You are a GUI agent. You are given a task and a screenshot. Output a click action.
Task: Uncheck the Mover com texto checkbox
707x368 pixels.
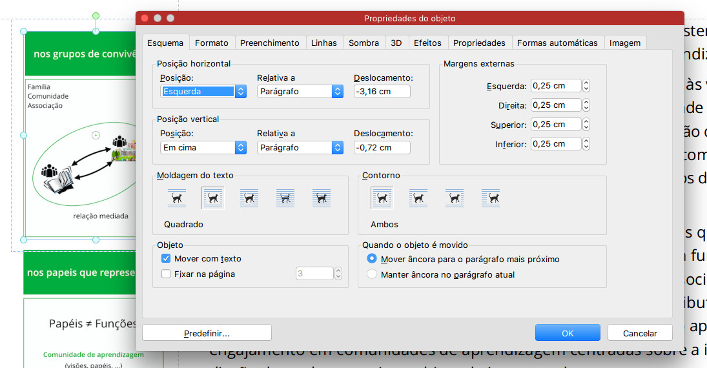[166, 258]
